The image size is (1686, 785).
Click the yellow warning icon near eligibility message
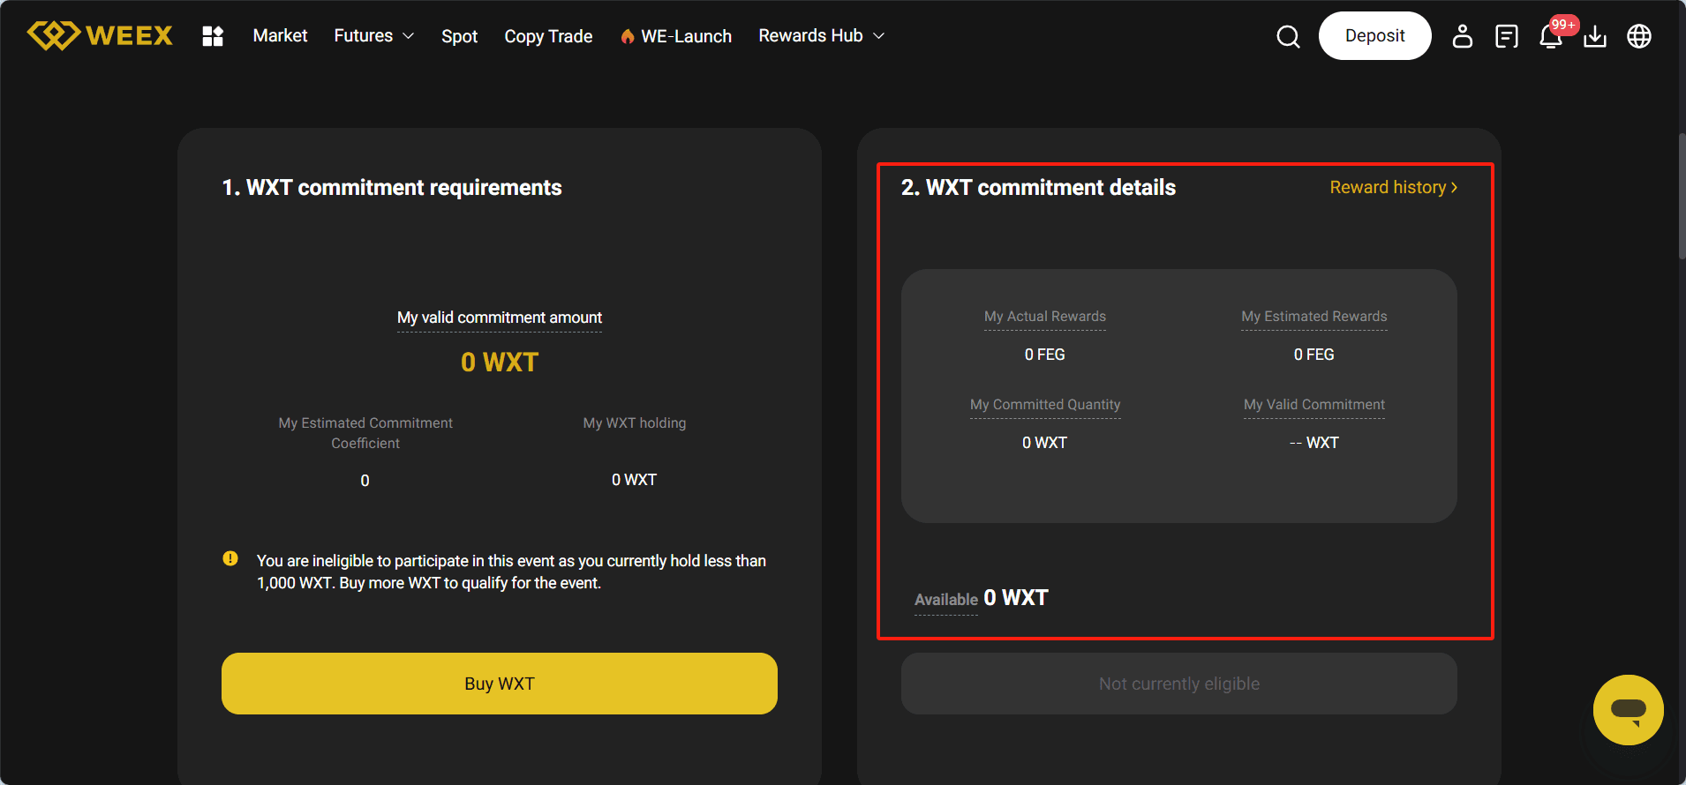coord(230,558)
